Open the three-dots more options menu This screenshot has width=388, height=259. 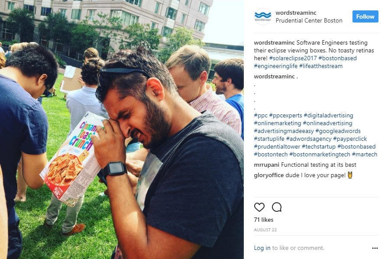pos(375,248)
